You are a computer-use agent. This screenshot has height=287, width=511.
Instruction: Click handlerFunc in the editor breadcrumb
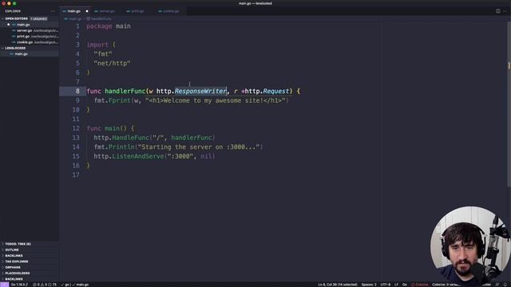click(101, 19)
